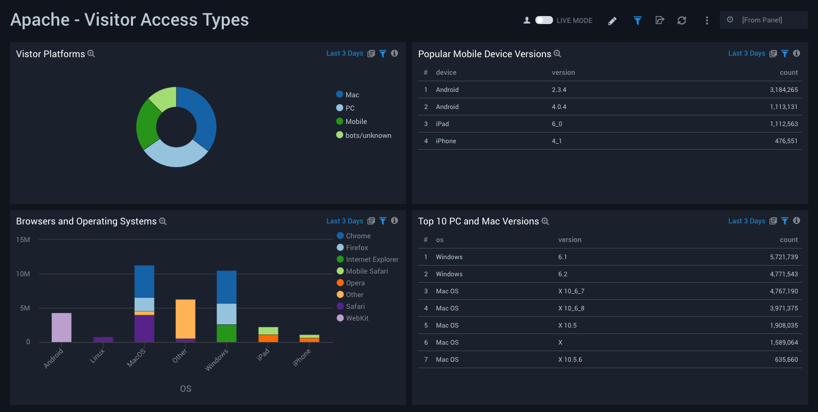Open the [From Panel] time range selector
This screenshot has width=818, height=412.
pos(763,20)
